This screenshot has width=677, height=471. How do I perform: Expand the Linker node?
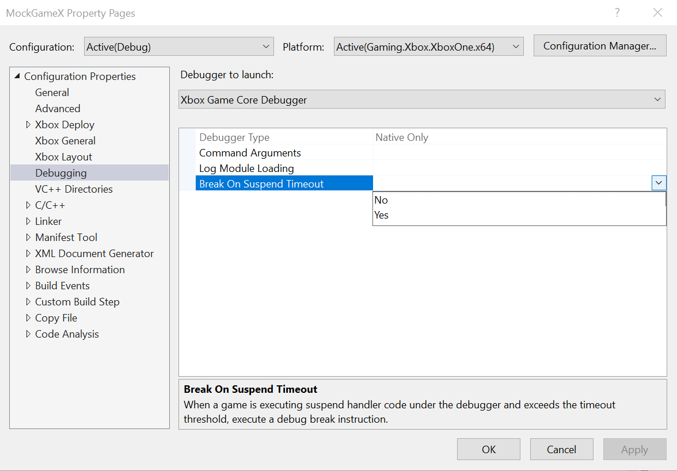(x=28, y=221)
